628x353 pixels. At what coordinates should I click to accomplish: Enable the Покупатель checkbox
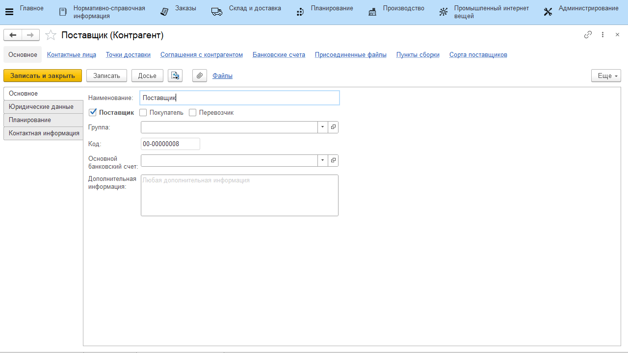[143, 113]
